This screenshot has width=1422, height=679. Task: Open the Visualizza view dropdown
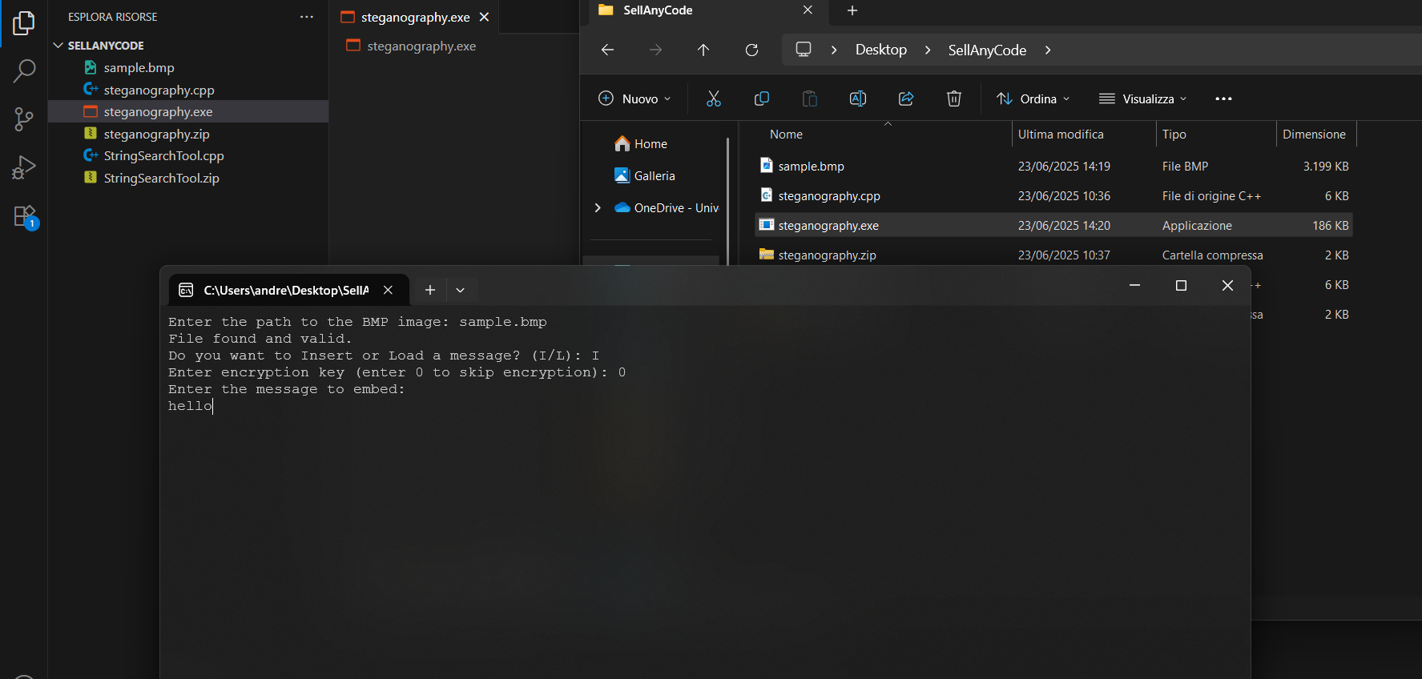1142,98
